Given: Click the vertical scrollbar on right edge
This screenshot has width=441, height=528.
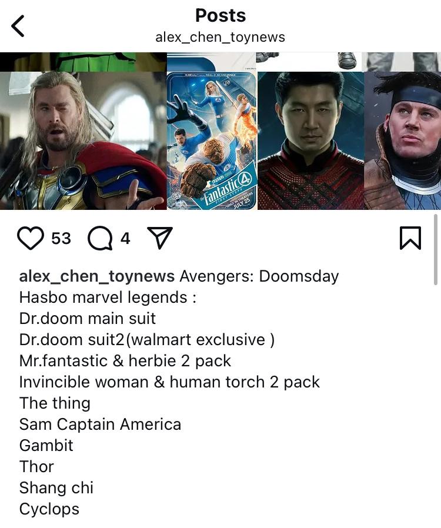Looking at the screenshot, I should point(436,249).
